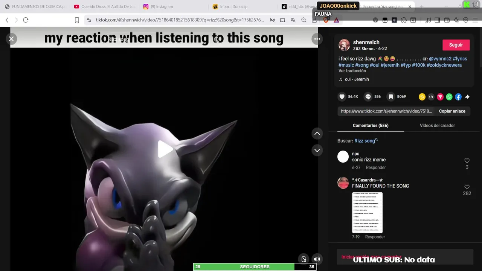Image resolution: width=482 pixels, height=271 pixels.
Task: Reload the page
Action: tap(26, 20)
